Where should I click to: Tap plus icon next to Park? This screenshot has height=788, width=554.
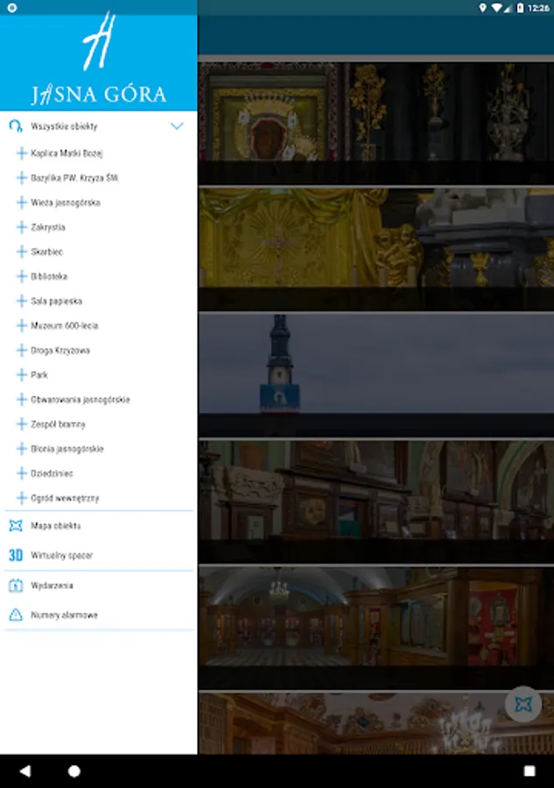tap(22, 375)
